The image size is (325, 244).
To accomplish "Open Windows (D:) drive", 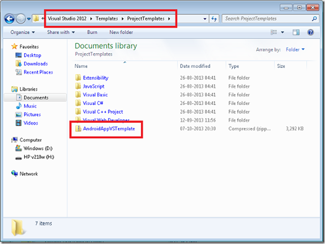I will click(x=38, y=148).
